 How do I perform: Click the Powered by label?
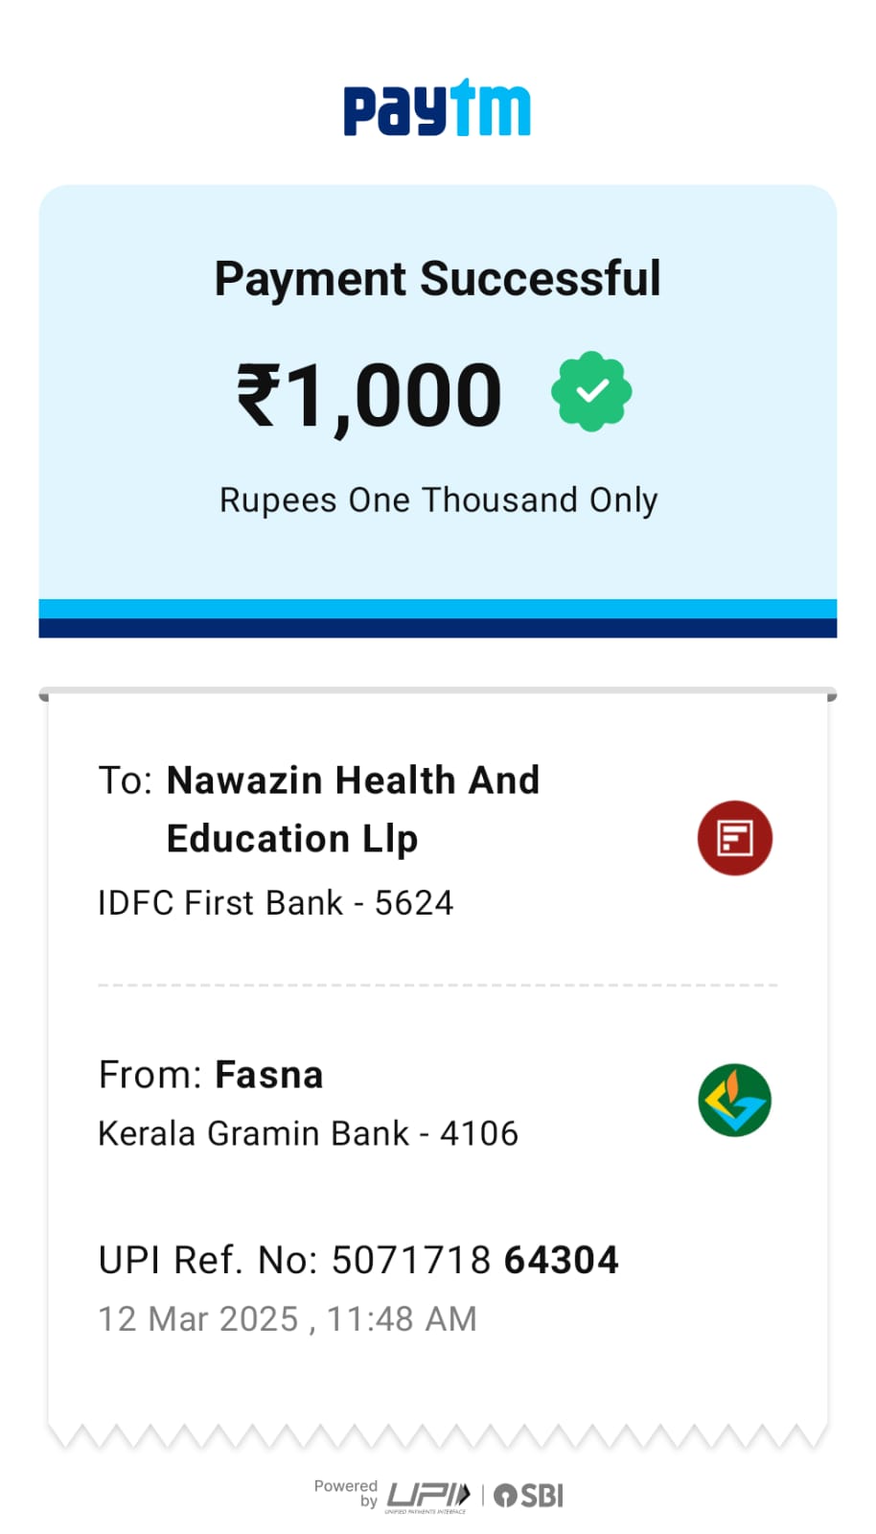click(x=346, y=1492)
